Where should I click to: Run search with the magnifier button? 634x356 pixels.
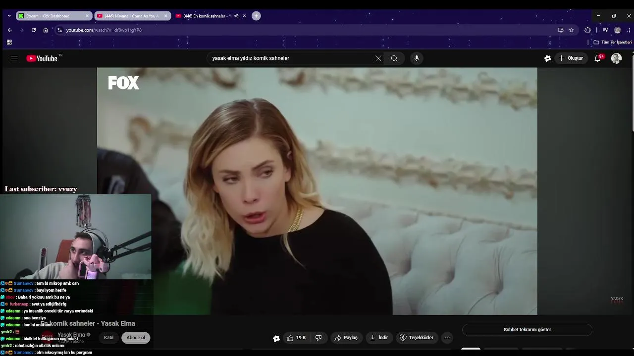click(394, 58)
